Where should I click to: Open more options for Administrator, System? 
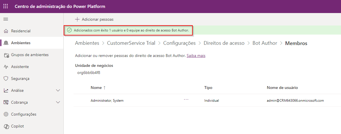(186, 100)
